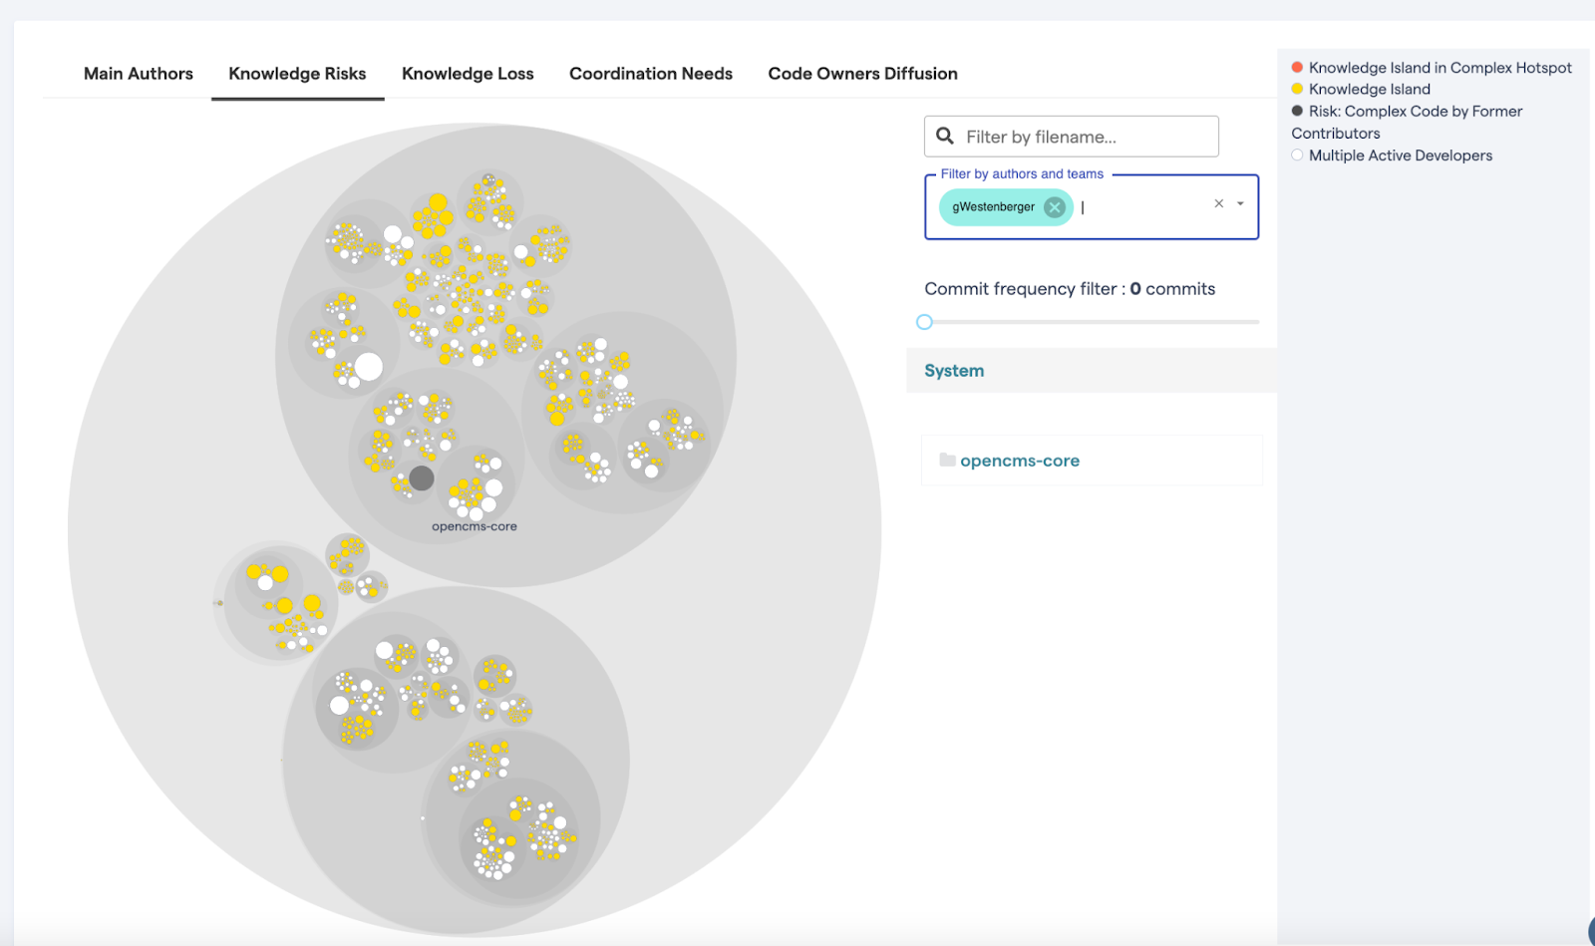The width and height of the screenshot is (1595, 946).
Task: Click the dark Risk: Complex Code legend dot
Action: 1296,111
